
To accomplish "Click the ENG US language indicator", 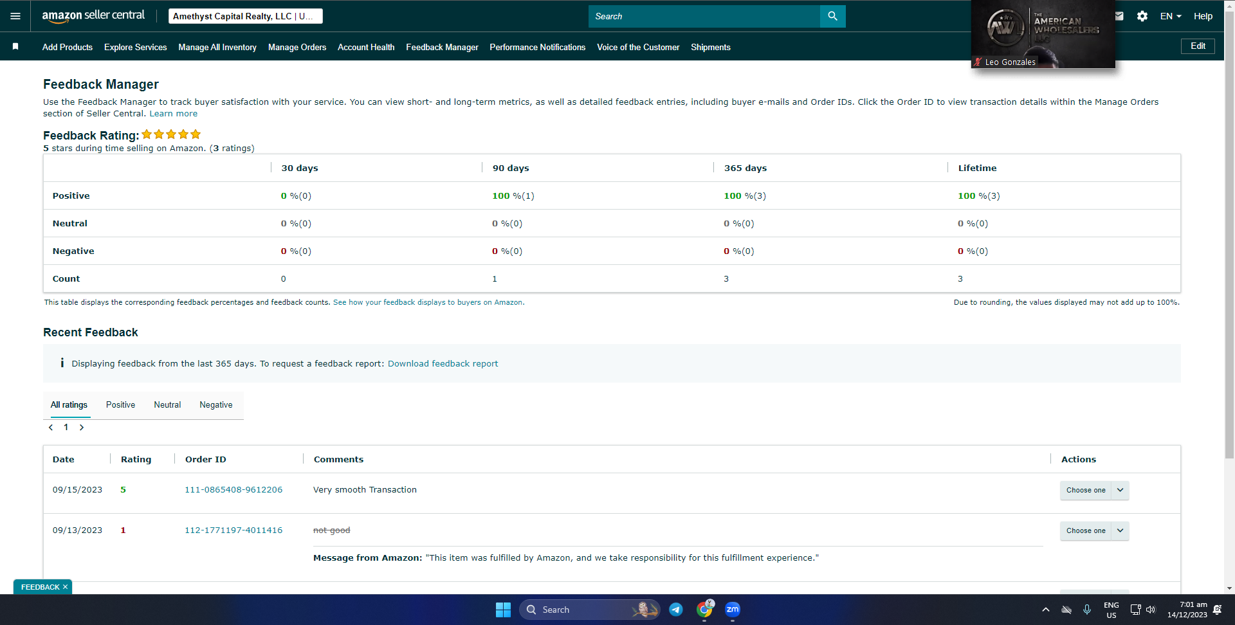I will pyautogui.click(x=1111, y=610).
